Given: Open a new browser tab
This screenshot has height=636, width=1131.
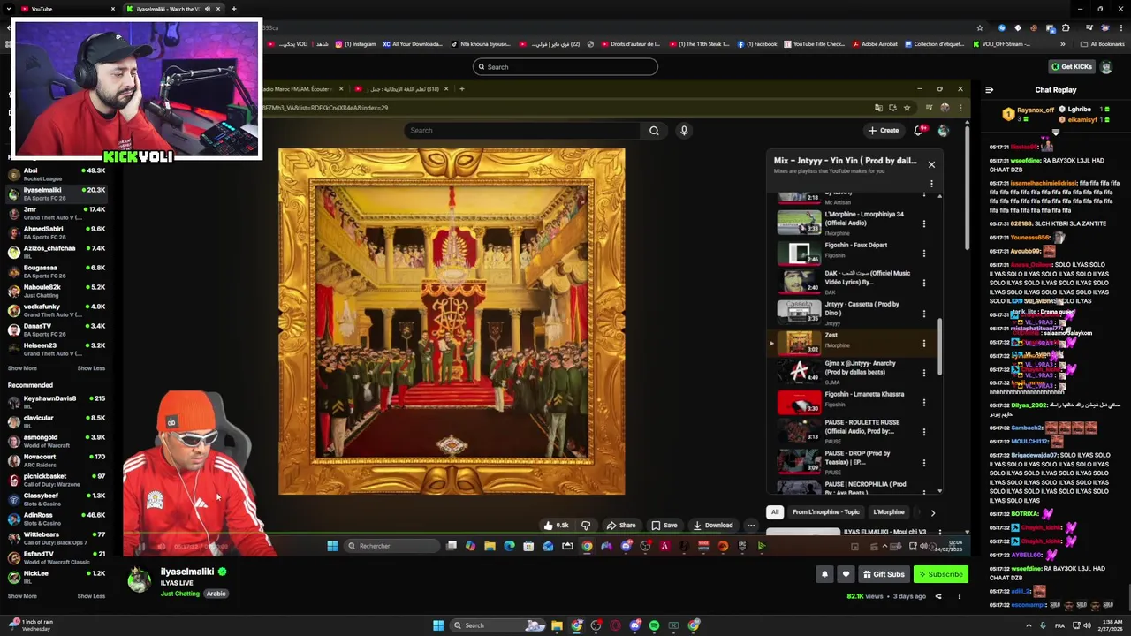Looking at the screenshot, I should point(233,9).
